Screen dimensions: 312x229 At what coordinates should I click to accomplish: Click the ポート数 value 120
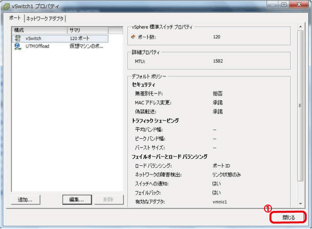coord(216,37)
